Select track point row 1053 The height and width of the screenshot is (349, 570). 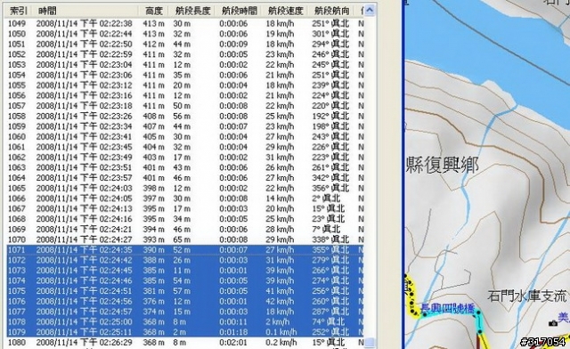pos(185,65)
